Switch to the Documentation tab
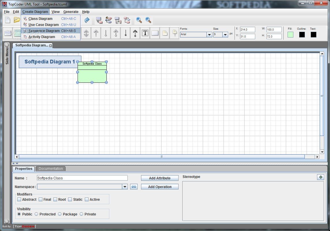 (x=51, y=169)
